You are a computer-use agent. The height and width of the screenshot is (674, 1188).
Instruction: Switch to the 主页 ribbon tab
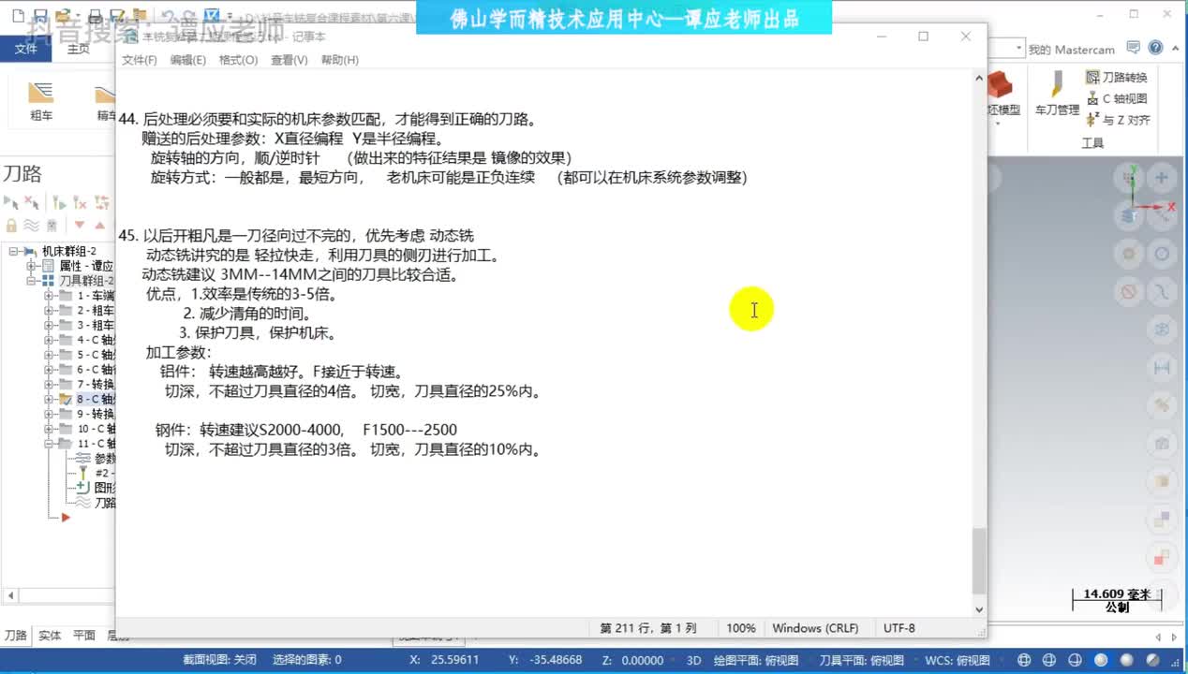click(79, 49)
